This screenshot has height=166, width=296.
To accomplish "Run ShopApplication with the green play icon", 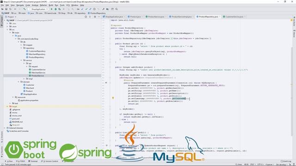I will click(x=51, y=9).
